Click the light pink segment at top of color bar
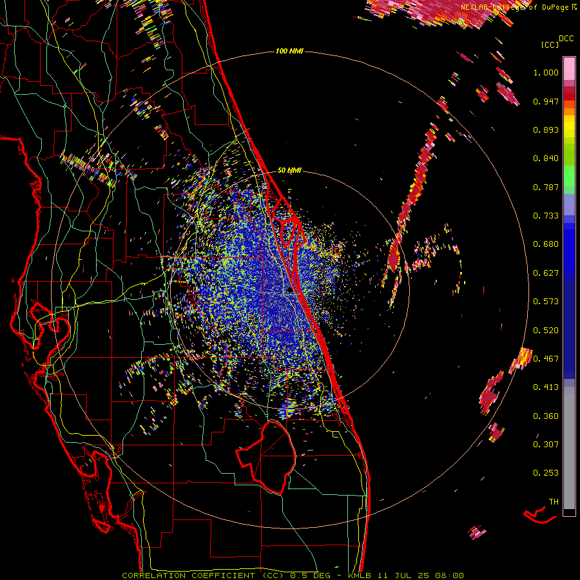Image resolution: width=580 pixels, height=580 pixels. 569,68
